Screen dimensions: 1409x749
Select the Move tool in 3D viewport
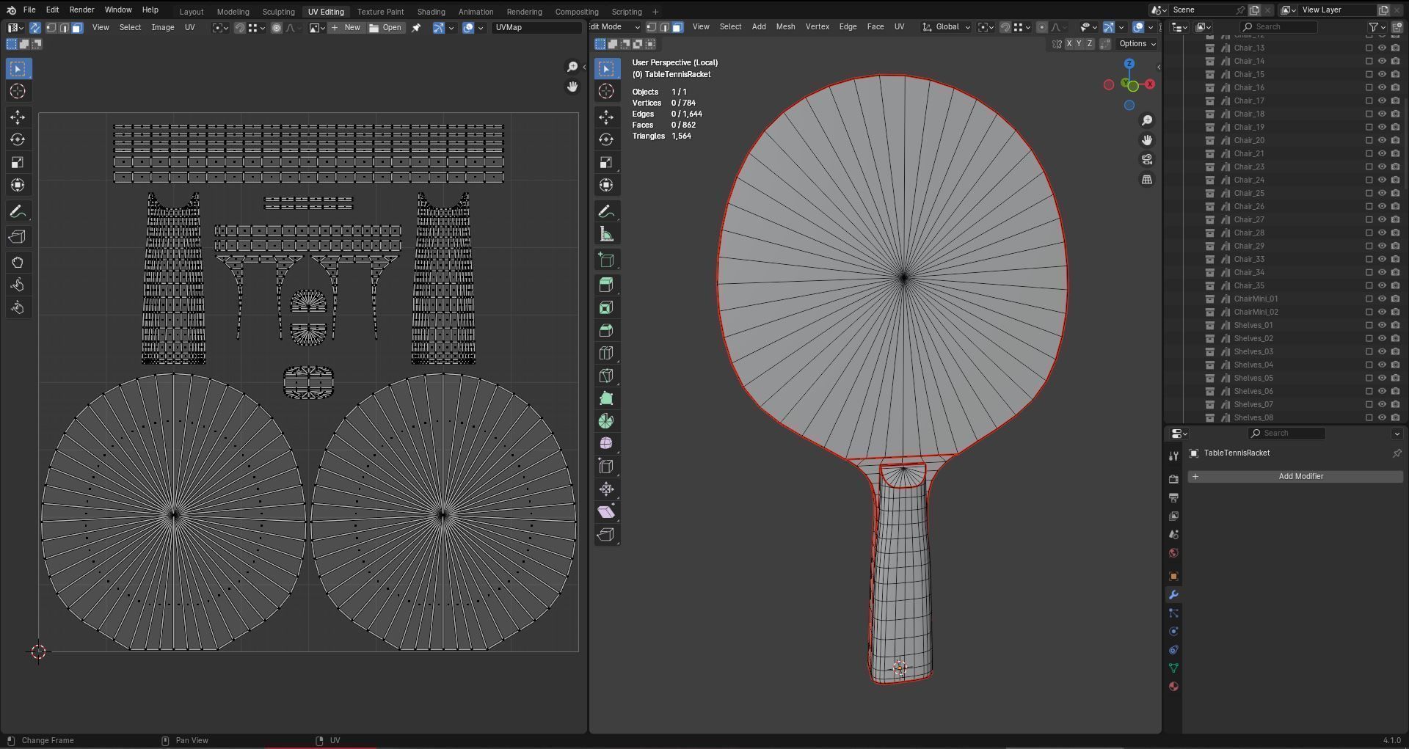tap(606, 117)
